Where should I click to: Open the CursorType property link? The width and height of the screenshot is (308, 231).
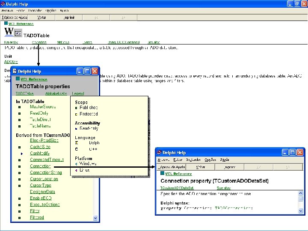pos(41,185)
